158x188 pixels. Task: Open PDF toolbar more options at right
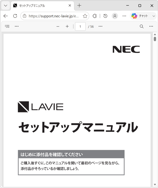coord(151,26)
